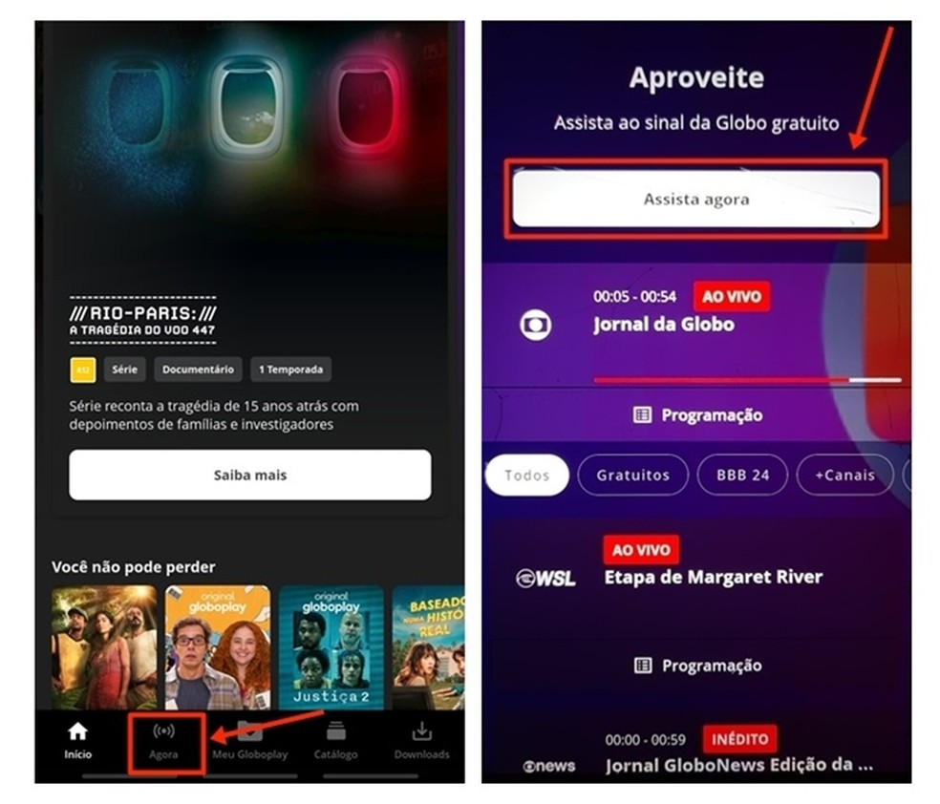Select the Todos filter chip

[527, 476]
